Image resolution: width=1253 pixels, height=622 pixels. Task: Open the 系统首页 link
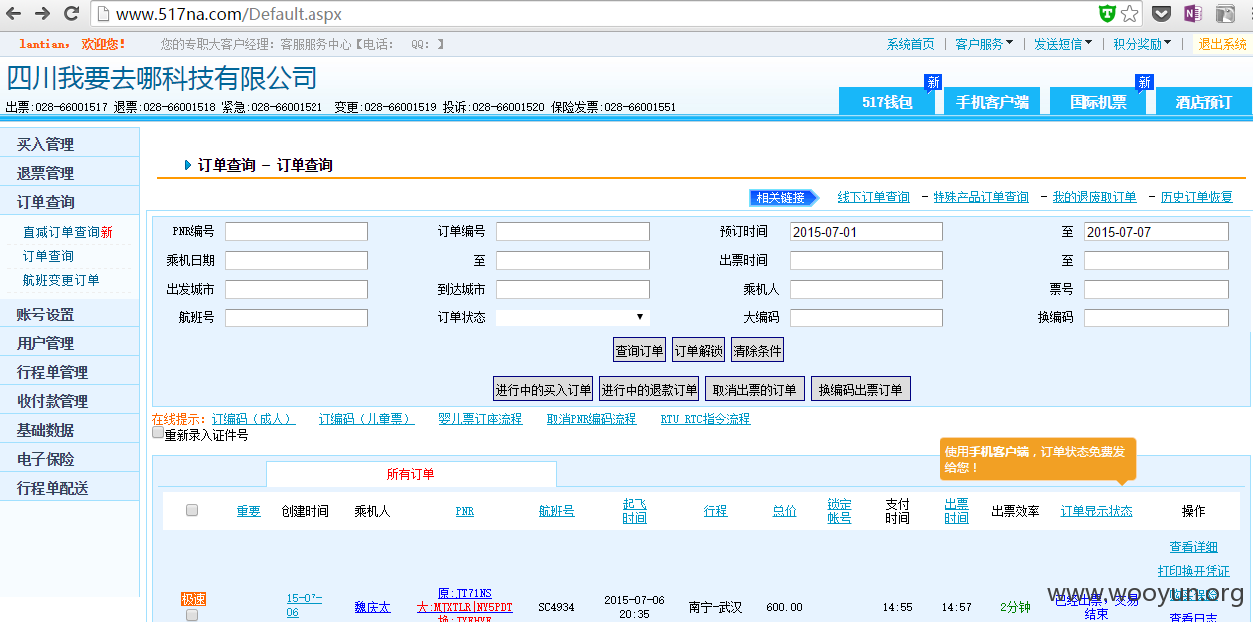[x=911, y=44]
